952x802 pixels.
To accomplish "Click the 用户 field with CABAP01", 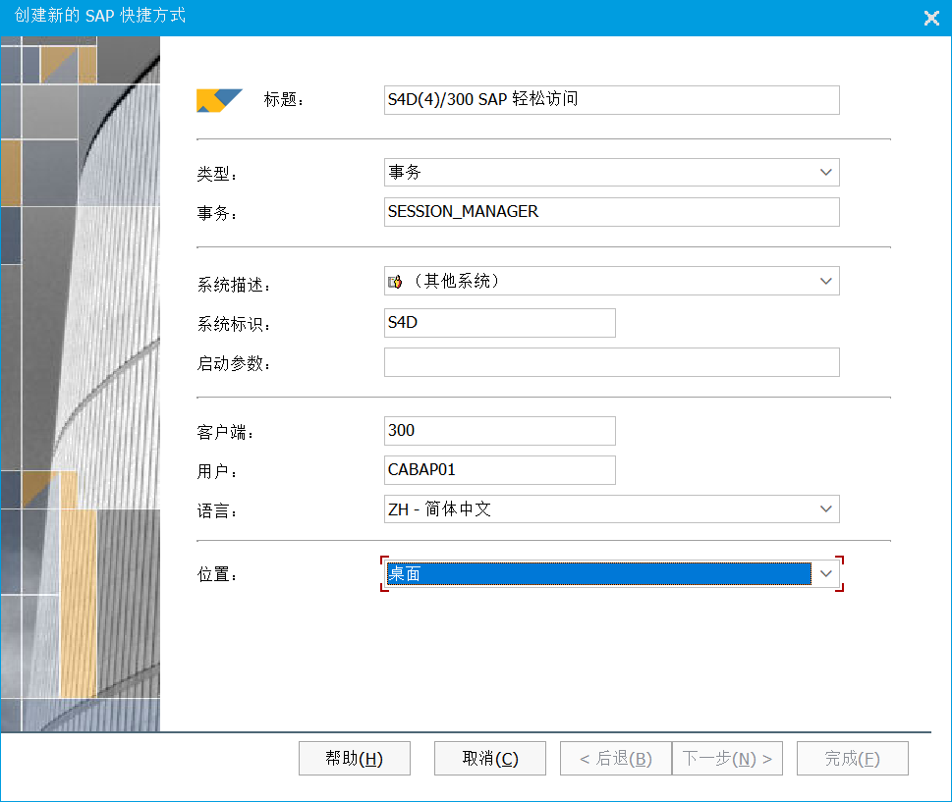I will 500,470.
